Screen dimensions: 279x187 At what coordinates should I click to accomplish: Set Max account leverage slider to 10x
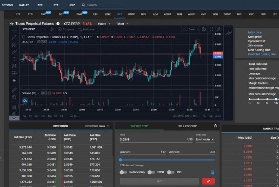coord(276,99)
